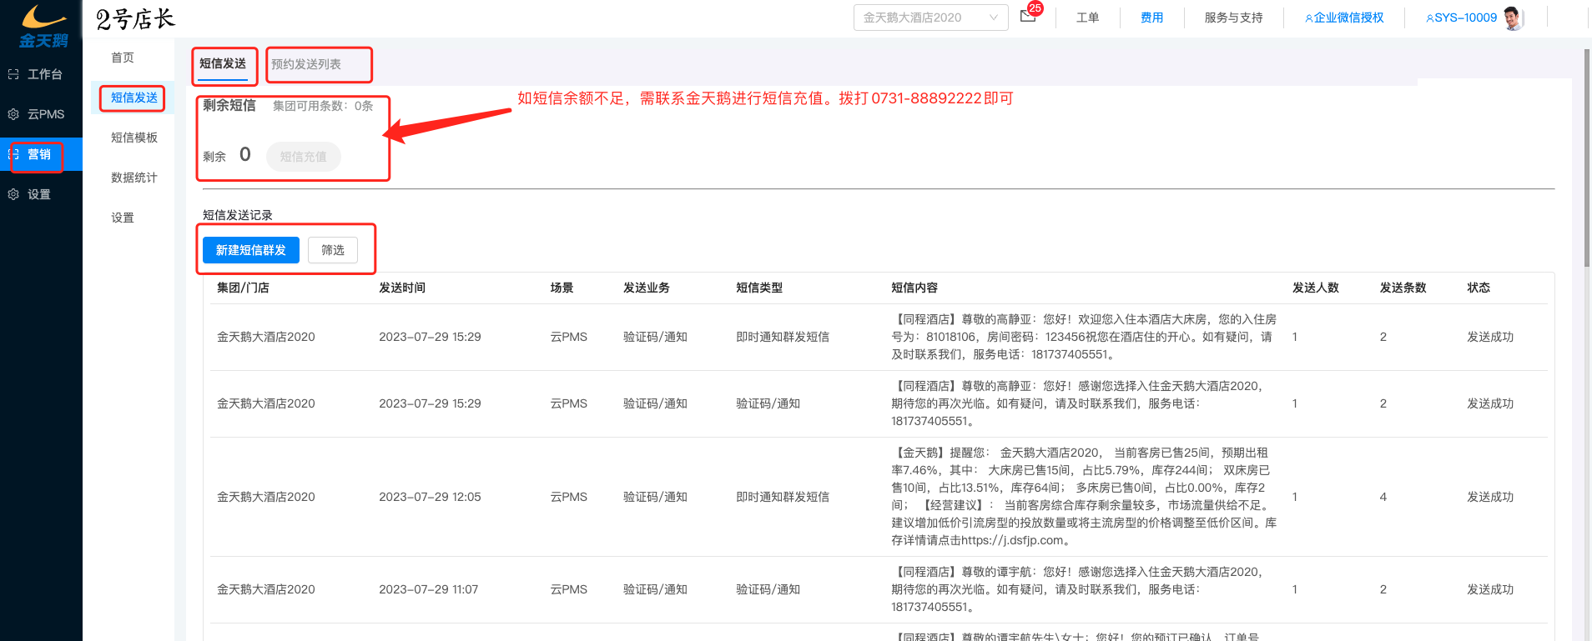The width and height of the screenshot is (1592, 641).
Task: Click the 筛选 filter button
Action: pos(333,250)
